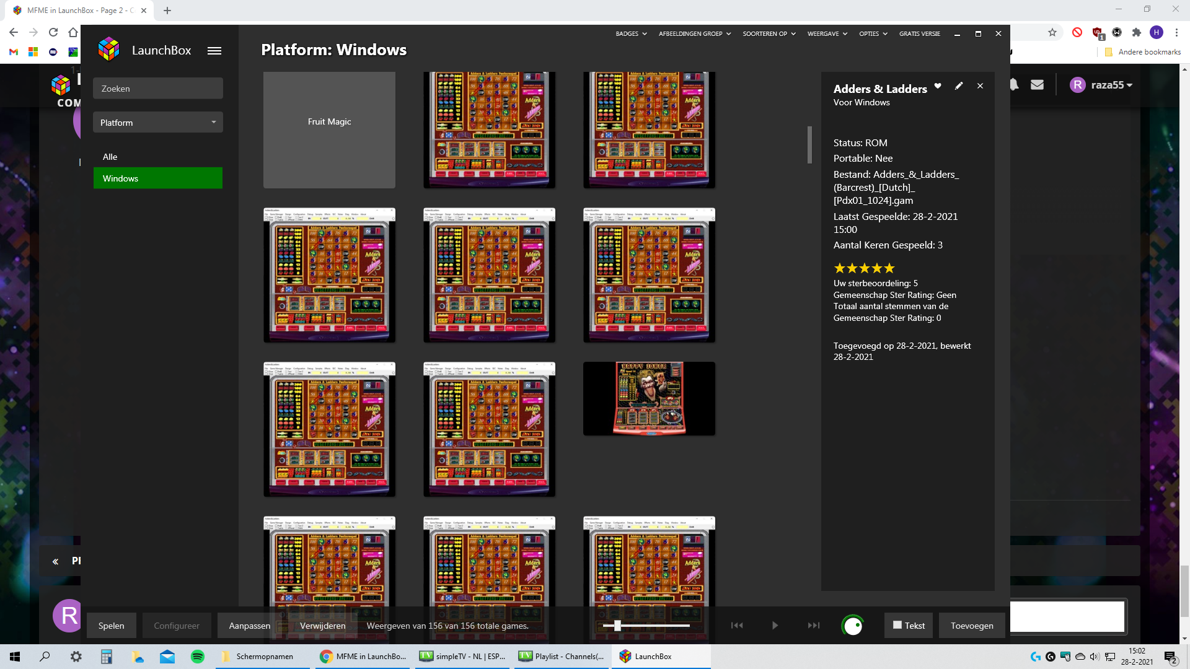Image resolution: width=1190 pixels, height=669 pixels.
Task: Open the Platform filter combo box
Action: pos(158,123)
